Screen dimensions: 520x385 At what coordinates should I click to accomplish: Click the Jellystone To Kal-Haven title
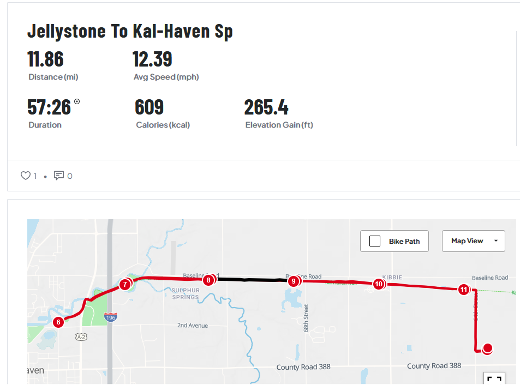130,31
